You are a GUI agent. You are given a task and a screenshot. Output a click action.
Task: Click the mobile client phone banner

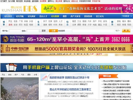pyautogui.click(x=67, y=67)
